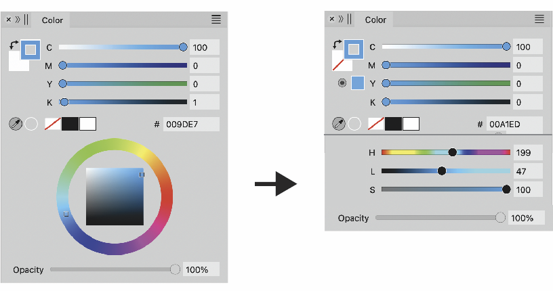
Task: Click the white swatch in color wheel panel
Action: (87, 124)
